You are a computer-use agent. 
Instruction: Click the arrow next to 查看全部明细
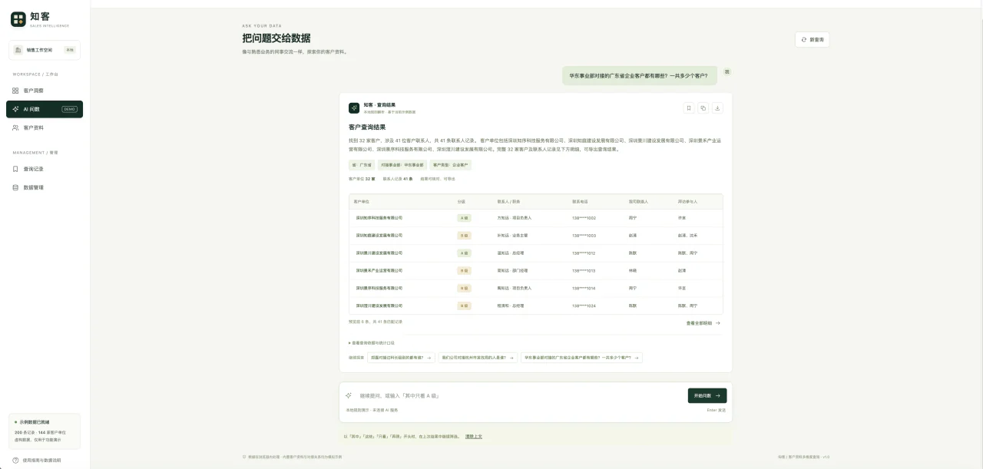point(718,323)
